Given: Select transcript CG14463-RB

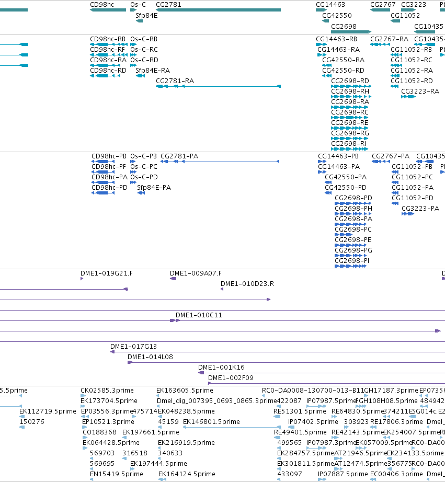Looking at the screenshot, I should point(322,44).
